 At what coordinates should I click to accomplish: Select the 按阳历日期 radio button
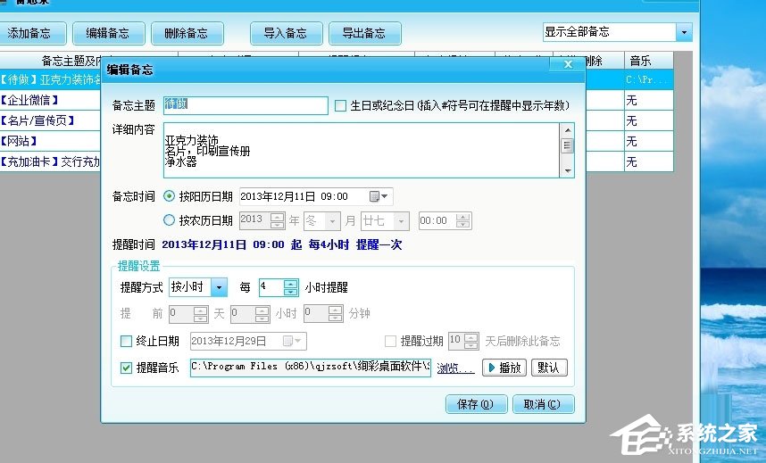coord(169,196)
